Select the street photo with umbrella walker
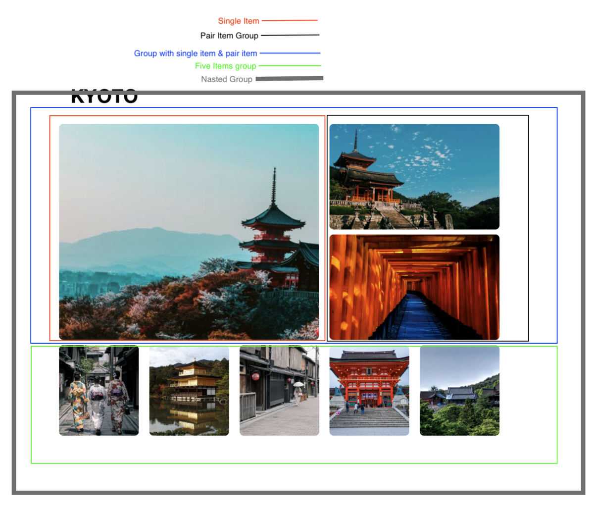This screenshot has height=508, width=594. point(279,391)
